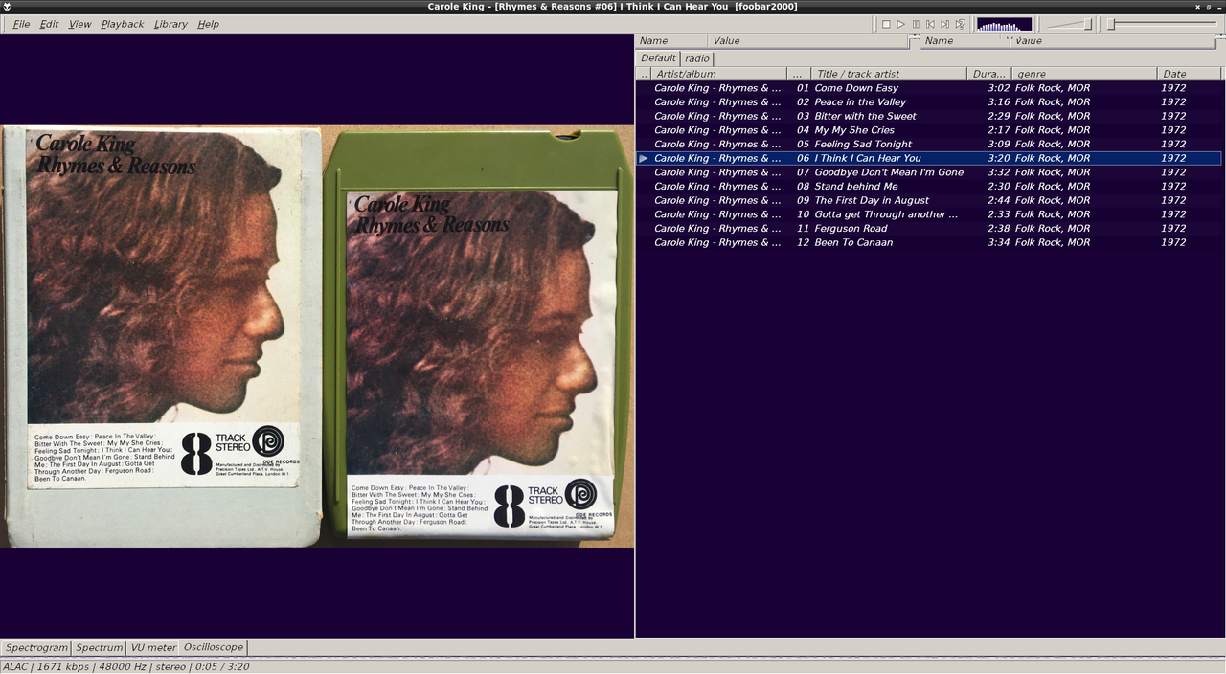Switch to the Spectrogram tab
The width and height of the screenshot is (1226, 674).
(x=36, y=648)
